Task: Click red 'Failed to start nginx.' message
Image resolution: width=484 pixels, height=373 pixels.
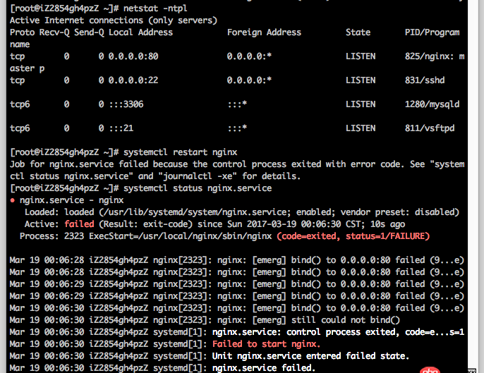Action: tap(267, 344)
